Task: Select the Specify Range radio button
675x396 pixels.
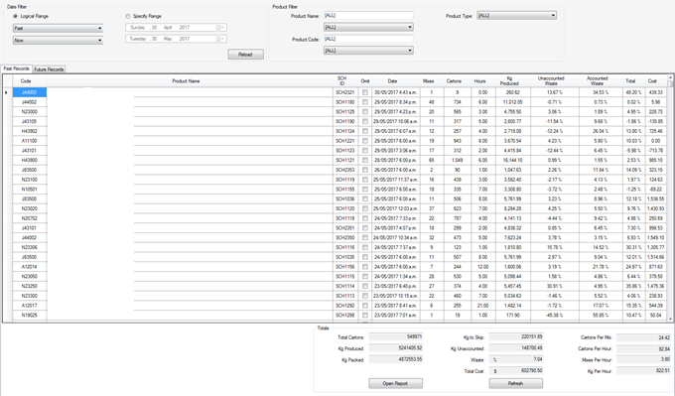Action: pos(128,16)
